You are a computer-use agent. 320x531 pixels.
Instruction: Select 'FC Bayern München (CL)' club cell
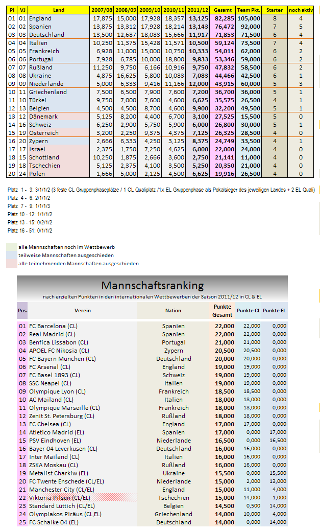(83, 359)
